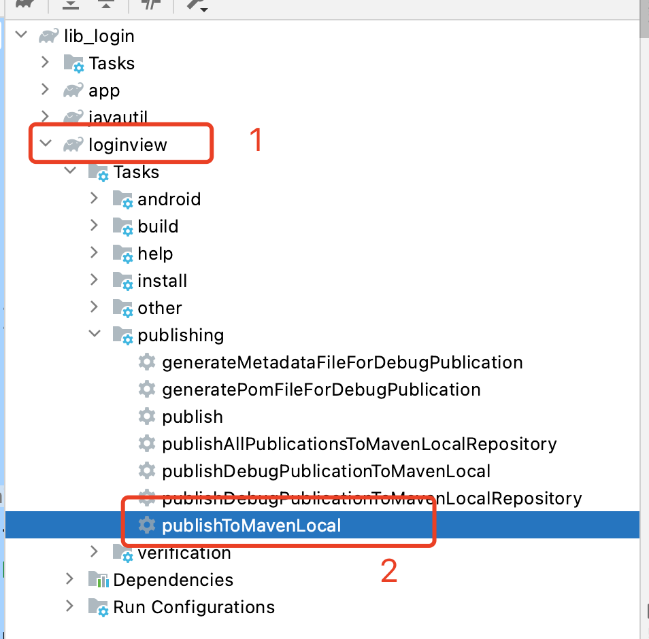Screen dimensions: 649x639
Task: Select the other task group label
Action: pyautogui.click(x=159, y=308)
